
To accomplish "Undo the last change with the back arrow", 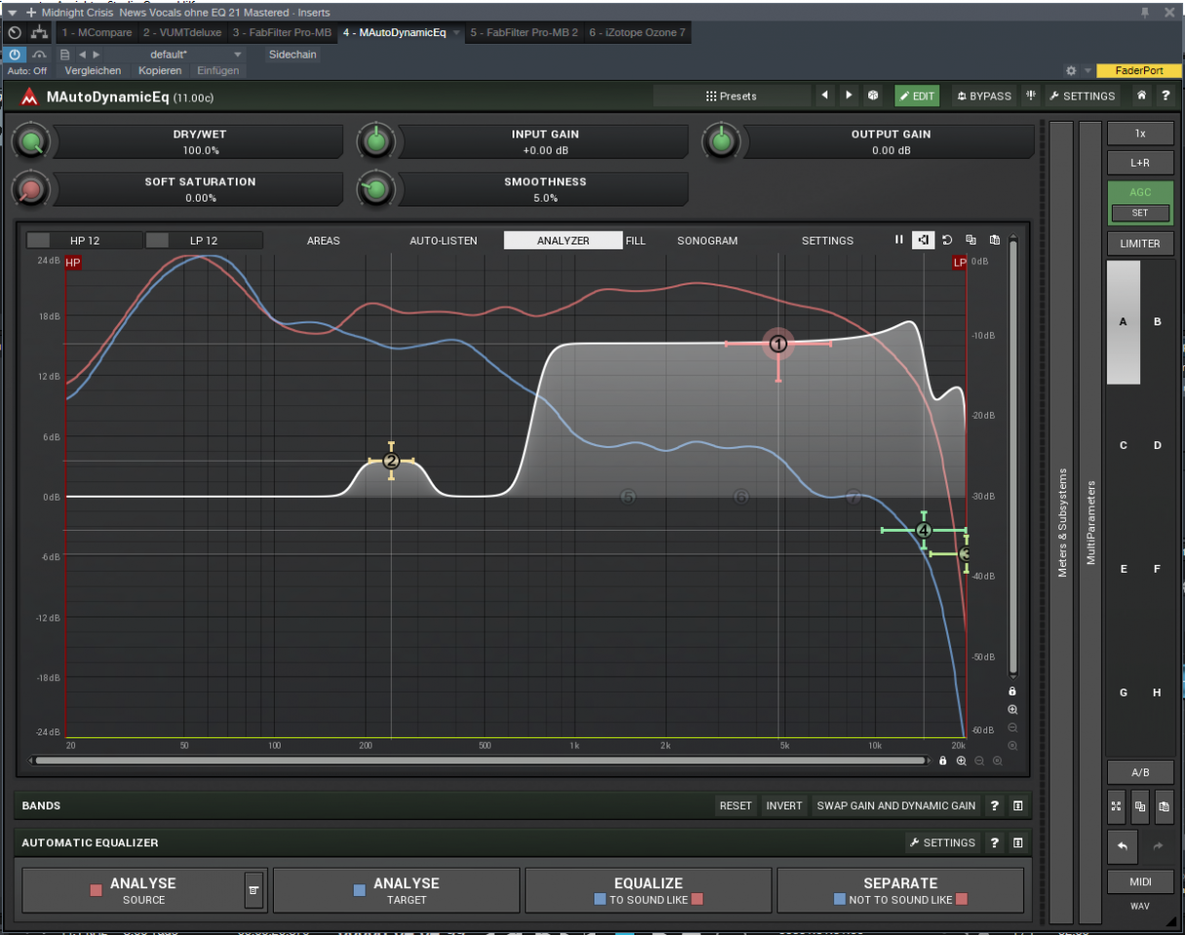I will pos(1123,846).
